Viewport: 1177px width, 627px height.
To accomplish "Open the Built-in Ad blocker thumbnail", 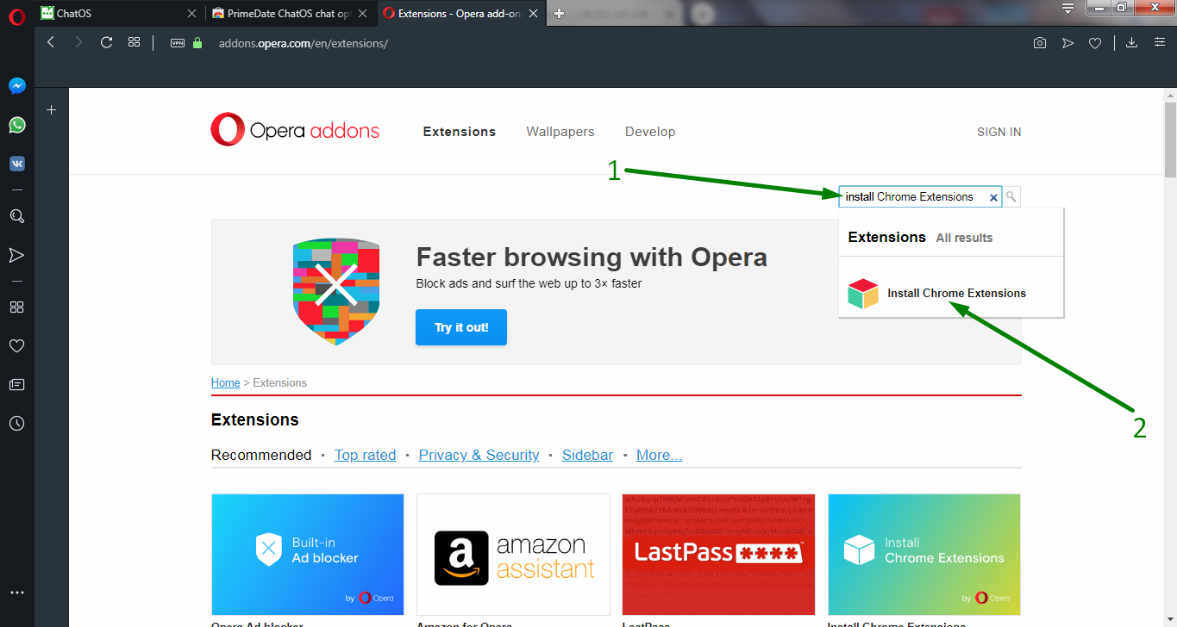I will click(308, 554).
